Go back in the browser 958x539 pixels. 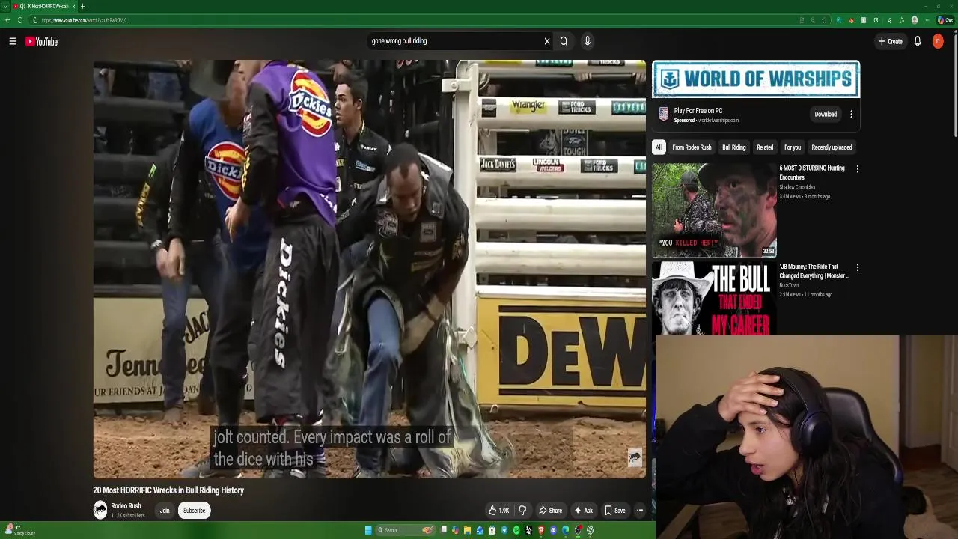pyautogui.click(x=7, y=20)
